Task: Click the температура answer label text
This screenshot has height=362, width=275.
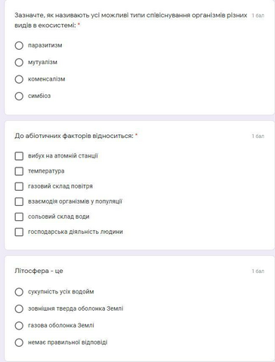Action: (46, 171)
